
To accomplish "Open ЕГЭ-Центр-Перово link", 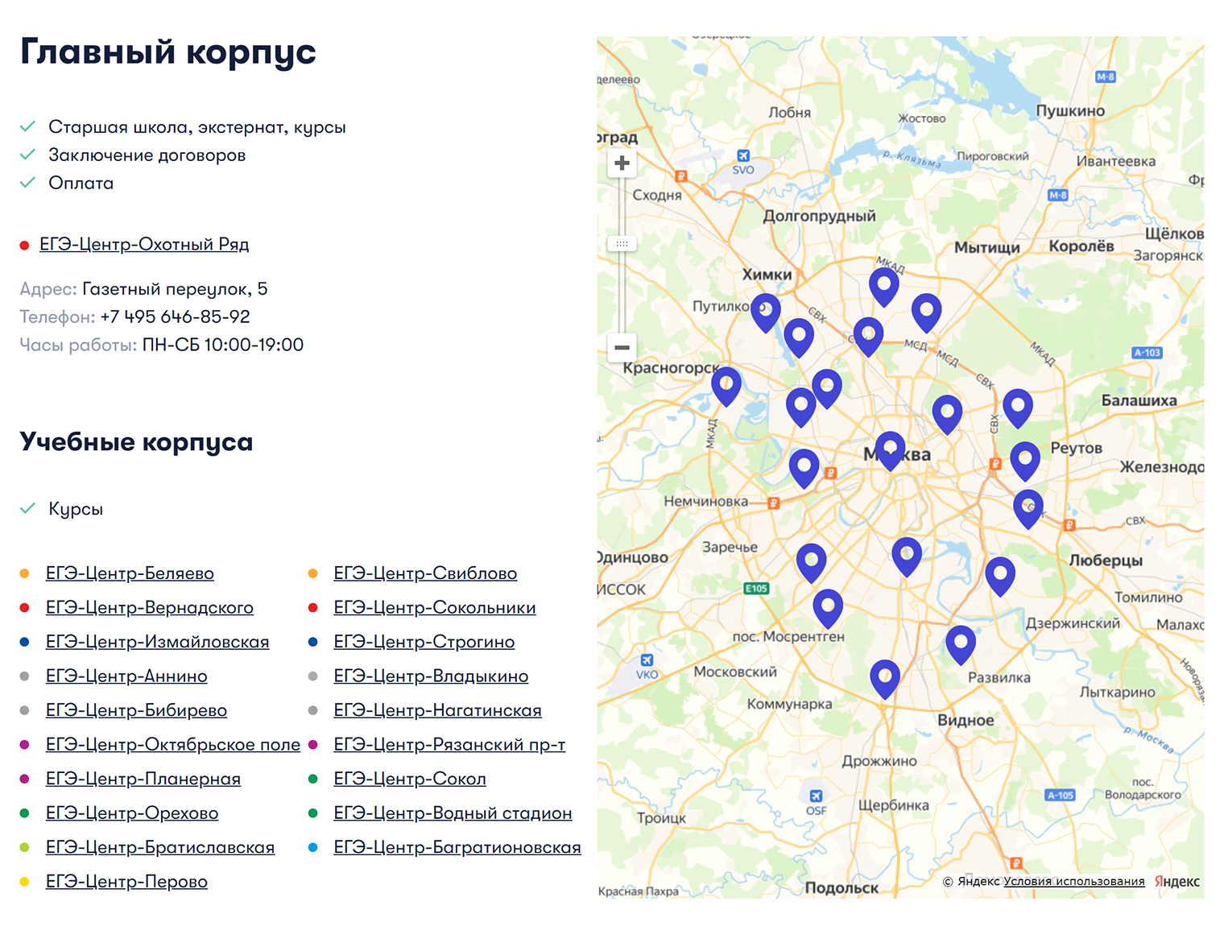I will [126, 882].
